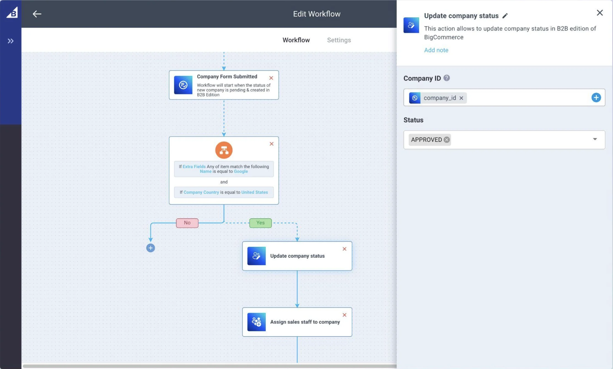Screen dimensions: 613x369
Task: Click the Company Form Submitted trigger icon
Action: (x=182, y=85)
